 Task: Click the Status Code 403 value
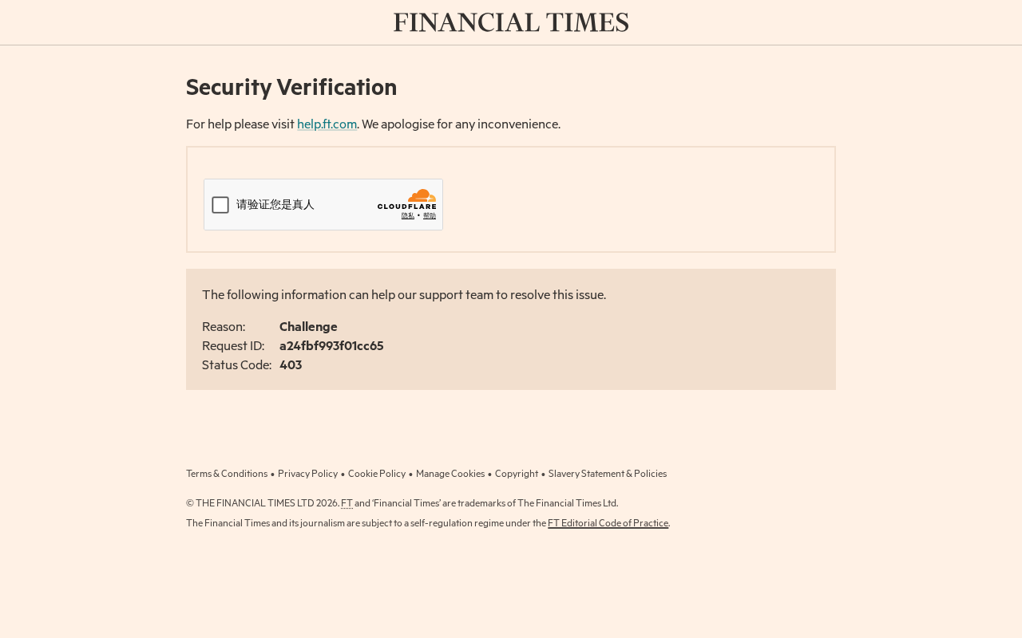click(x=291, y=365)
